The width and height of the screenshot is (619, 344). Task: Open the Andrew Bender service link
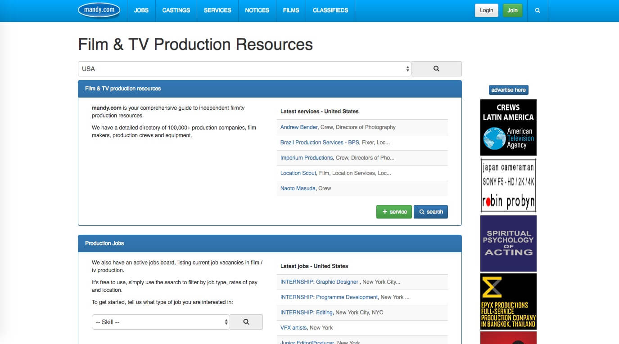coord(299,127)
